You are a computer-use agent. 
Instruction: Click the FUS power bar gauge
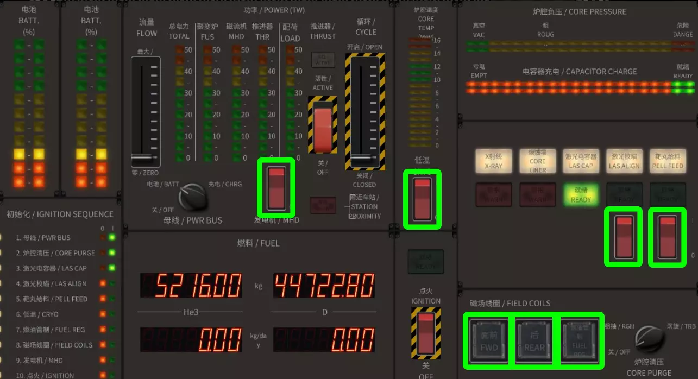pyautogui.click(x=208, y=103)
